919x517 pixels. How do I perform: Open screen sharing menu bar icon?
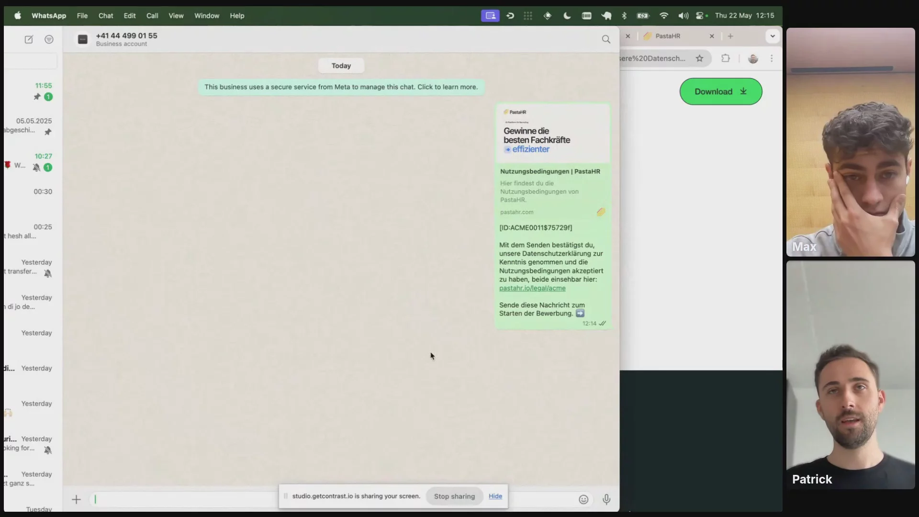(x=490, y=15)
